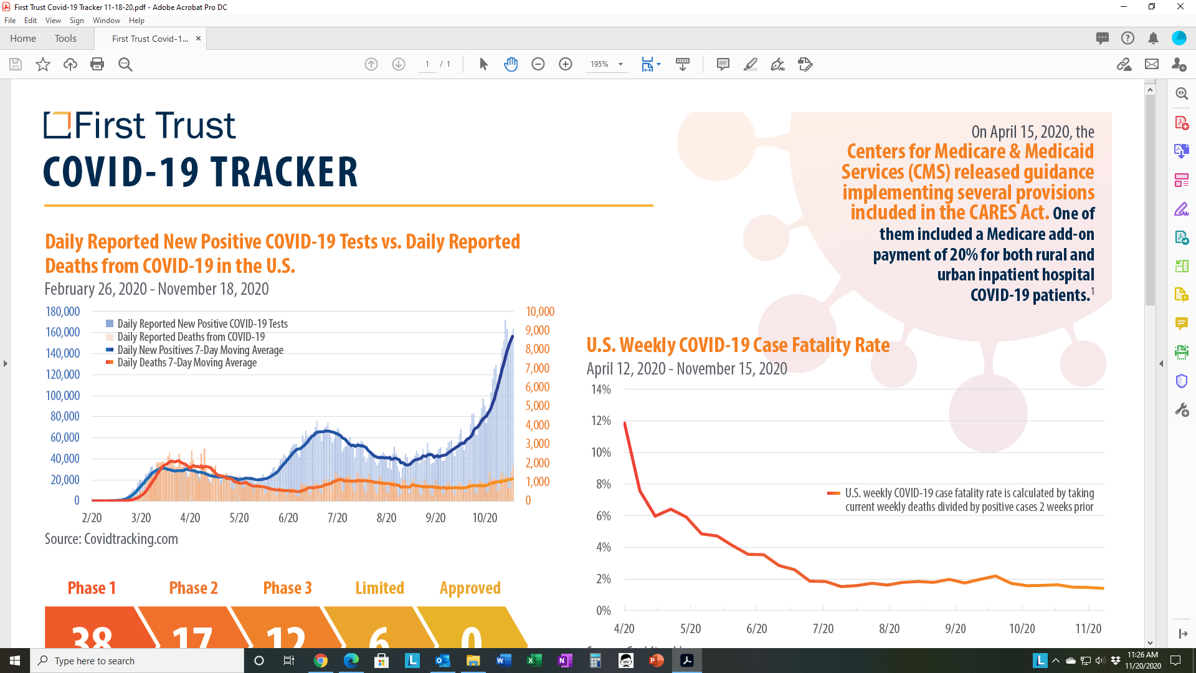The height and width of the screenshot is (673, 1196).
Task: Open Outlook from the taskbar
Action: tap(443, 661)
